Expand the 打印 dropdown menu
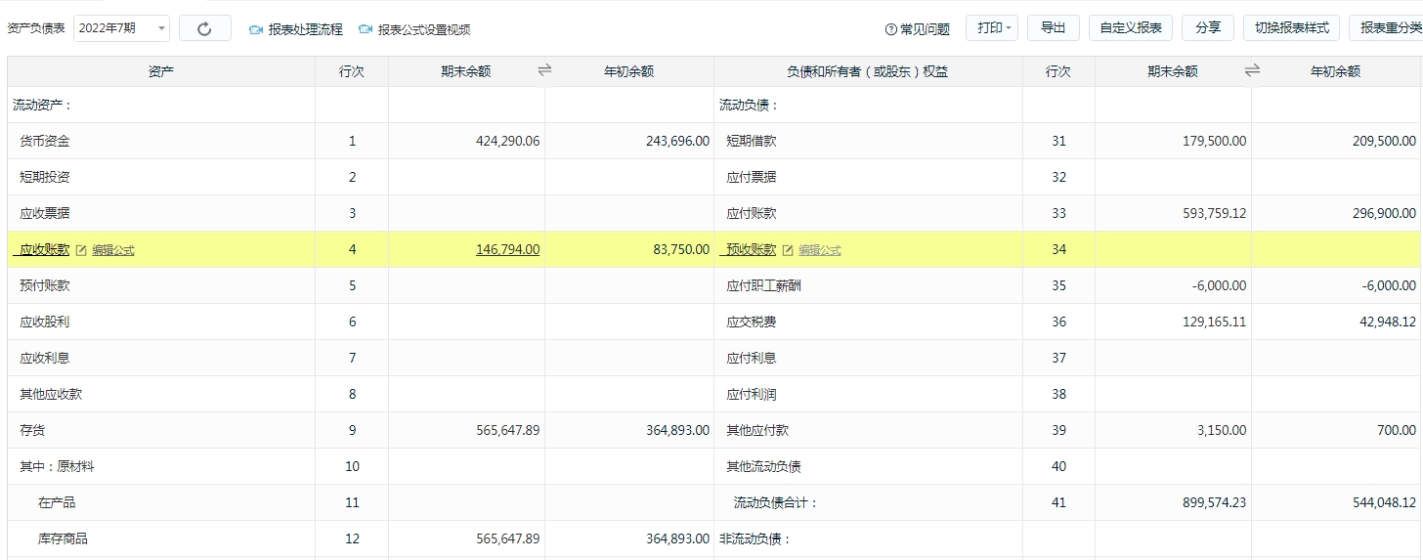Image resolution: width=1423 pixels, height=560 pixels. coord(992,28)
